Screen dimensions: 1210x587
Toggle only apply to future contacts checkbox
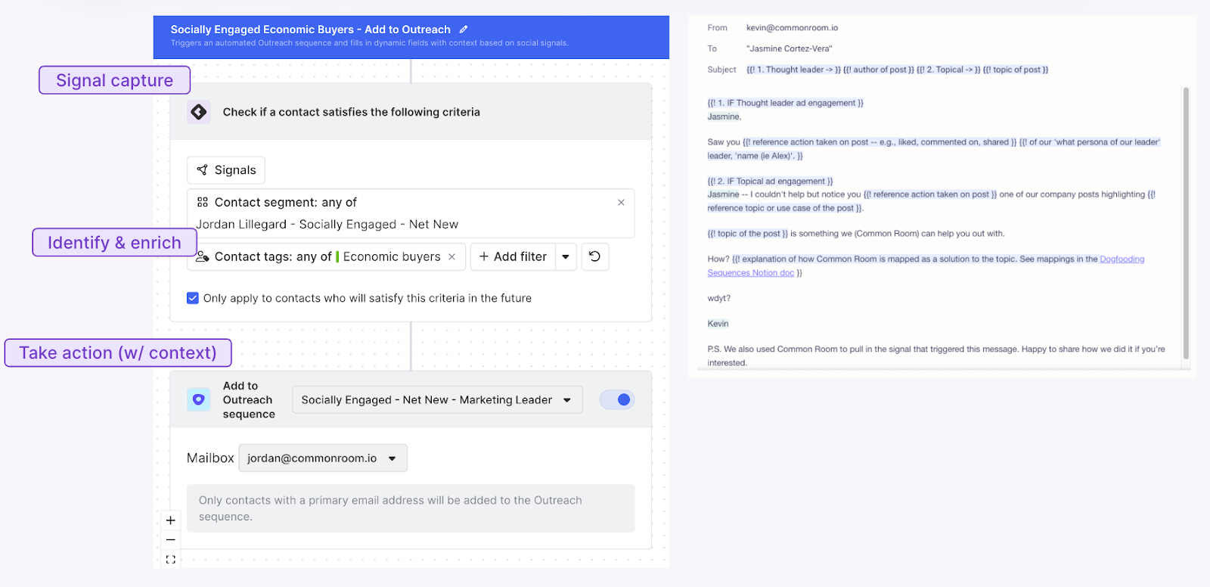[x=193, y=298]
